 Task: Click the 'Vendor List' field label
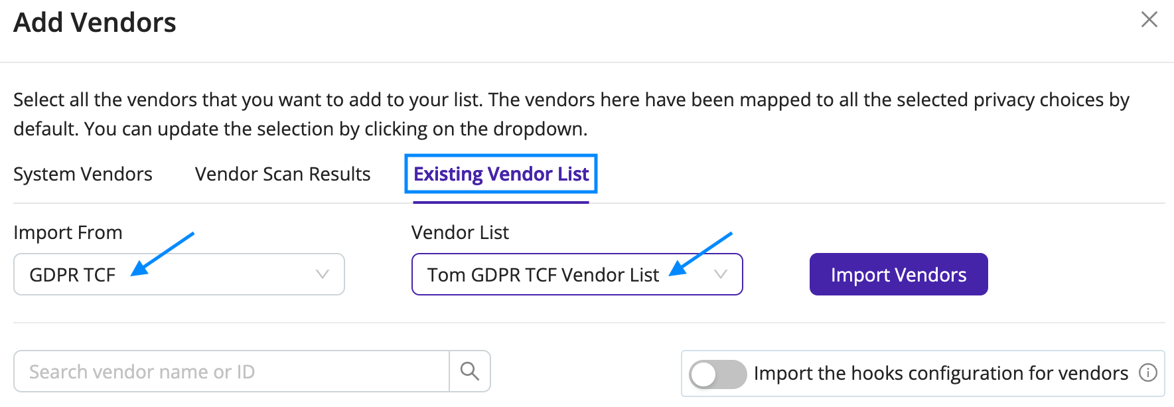point(460,232)
